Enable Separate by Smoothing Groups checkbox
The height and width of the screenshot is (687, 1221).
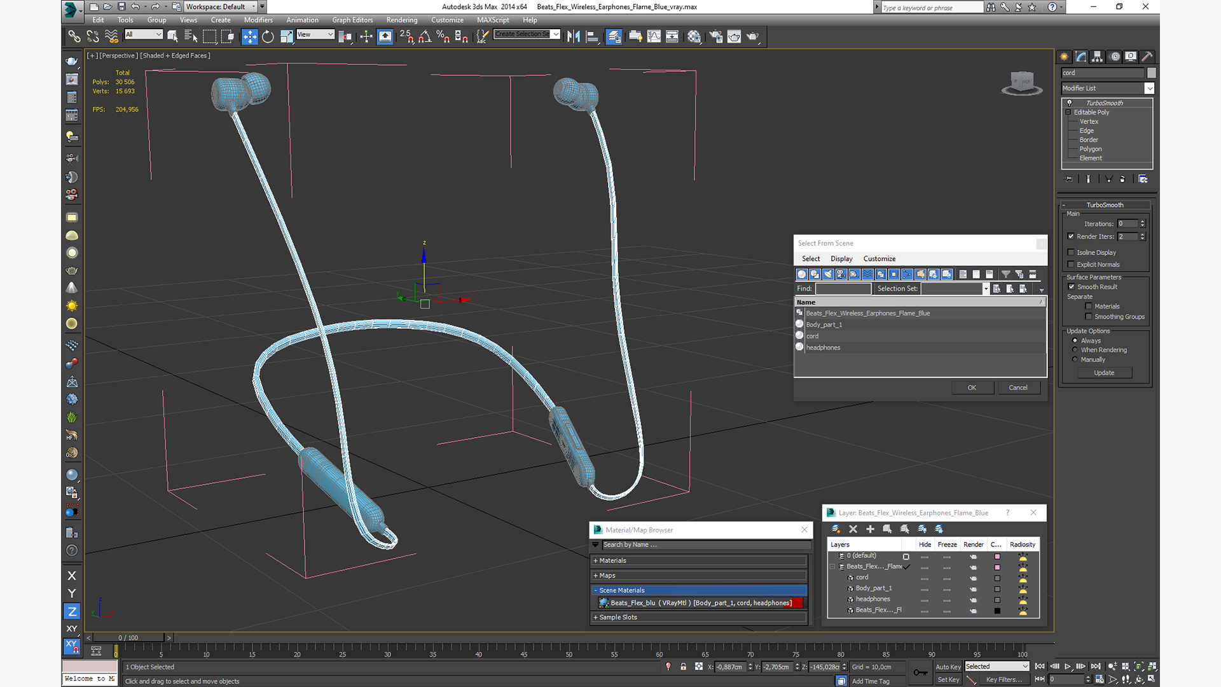pyautogui.click(x=1089, y=317)
